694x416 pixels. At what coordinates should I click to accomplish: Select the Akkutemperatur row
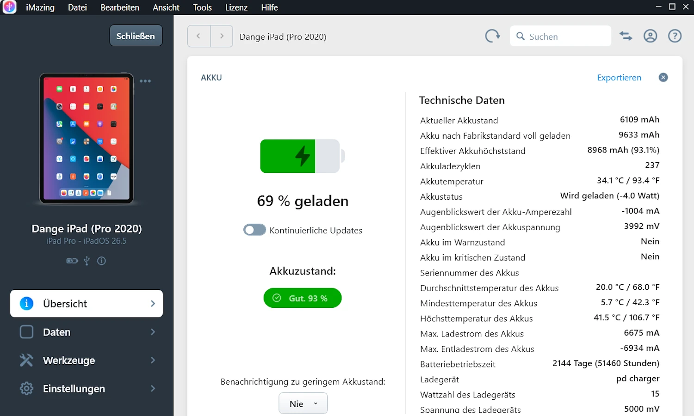539,181
